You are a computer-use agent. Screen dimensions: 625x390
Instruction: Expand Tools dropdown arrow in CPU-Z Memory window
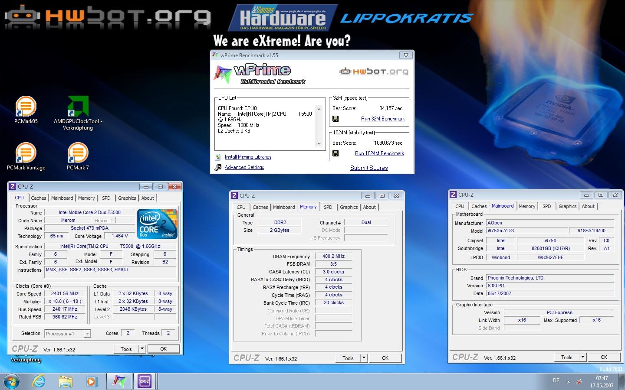(x=364, y=358)
